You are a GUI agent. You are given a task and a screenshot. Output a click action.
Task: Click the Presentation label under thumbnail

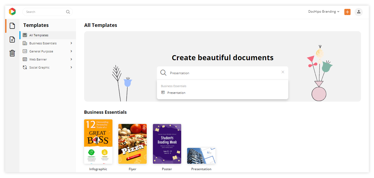click(x=201, y=169)
